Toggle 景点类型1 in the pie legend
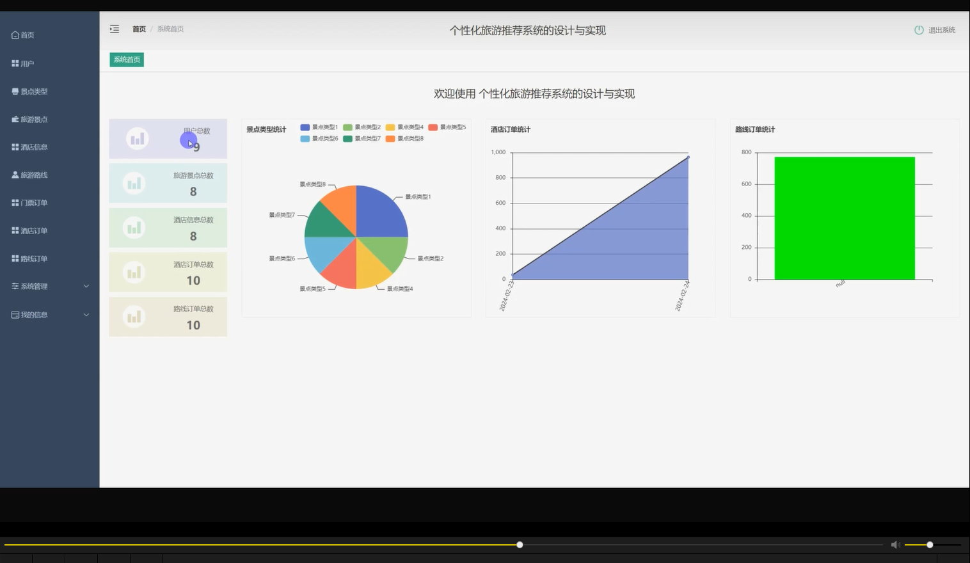This screenshot has height=563, width=970. click(x=319, y=127)
